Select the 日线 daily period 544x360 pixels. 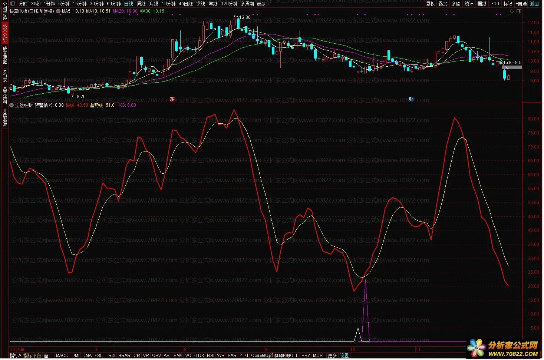[x=129, y=4]
